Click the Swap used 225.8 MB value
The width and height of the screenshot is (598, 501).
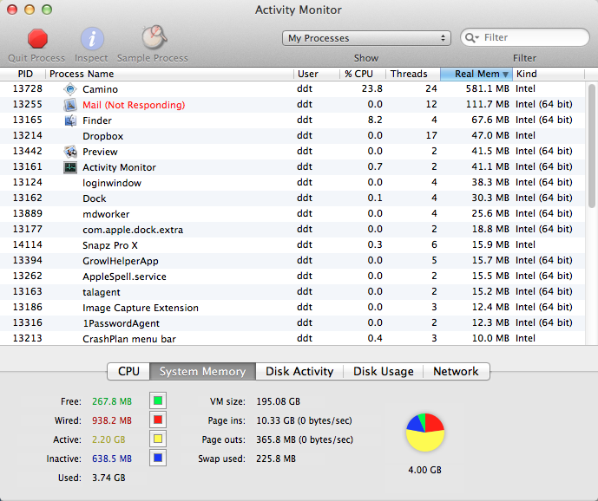point(276,459)
